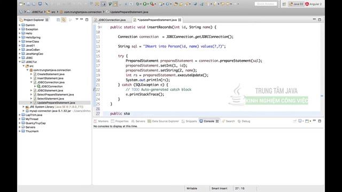Click the New file toolbar icon
The image size is (342, 192).
(x=21, y=4)
